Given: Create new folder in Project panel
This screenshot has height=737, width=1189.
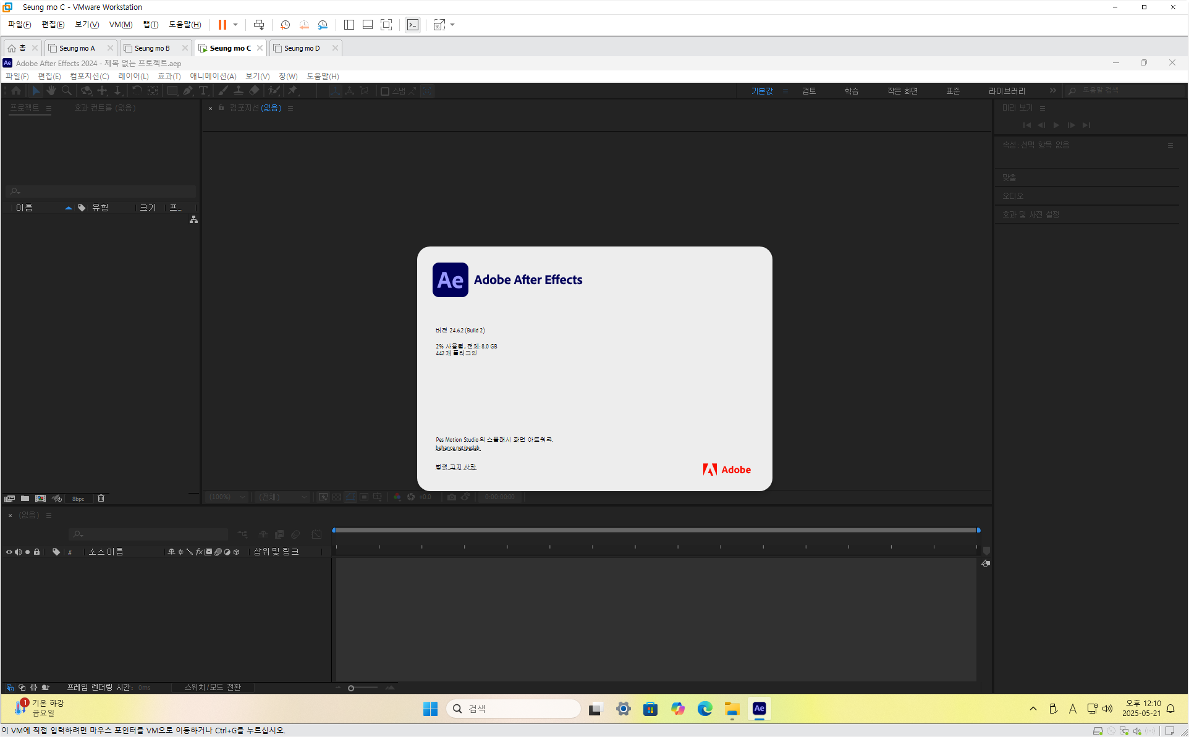Looking at the screenshot, I should [x=25, y=499].
